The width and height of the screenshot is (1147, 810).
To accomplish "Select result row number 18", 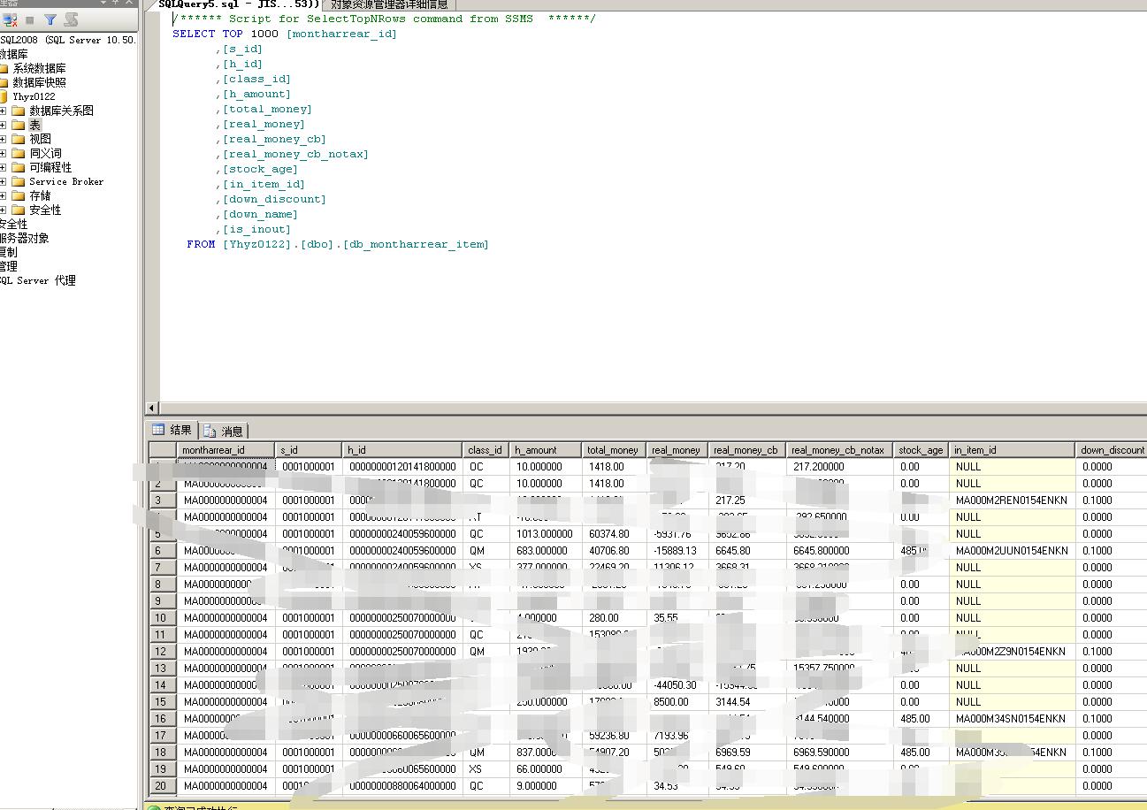I will 163,753.
